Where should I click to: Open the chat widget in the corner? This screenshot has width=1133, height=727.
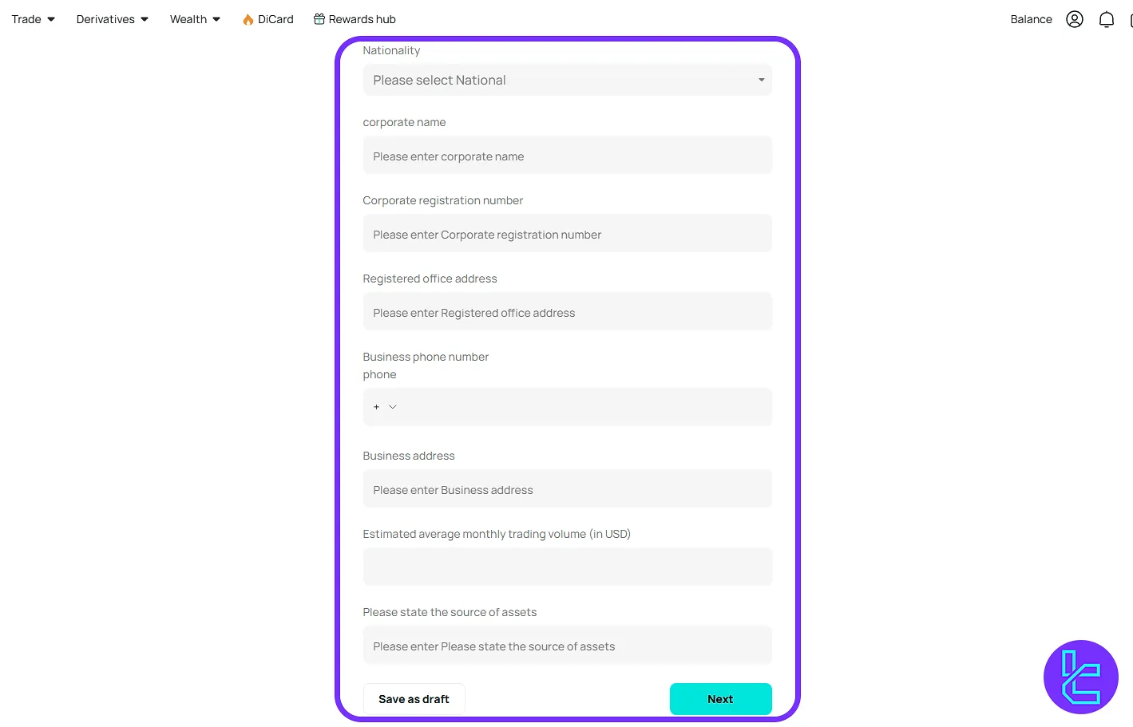click(x=1080, y=677)
